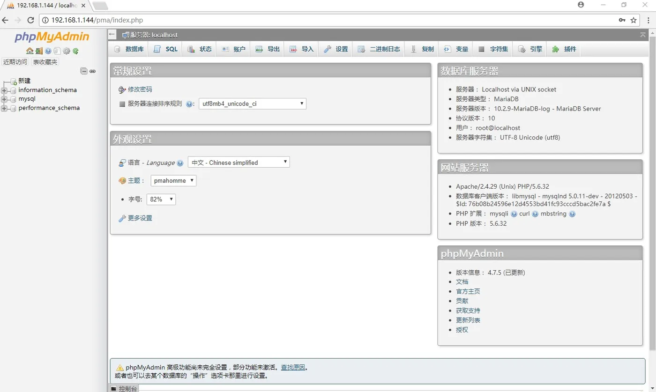Click the 获取支持 (Get support) link
The height and width of the screenshot is (392, 656).
pos(468,311)
